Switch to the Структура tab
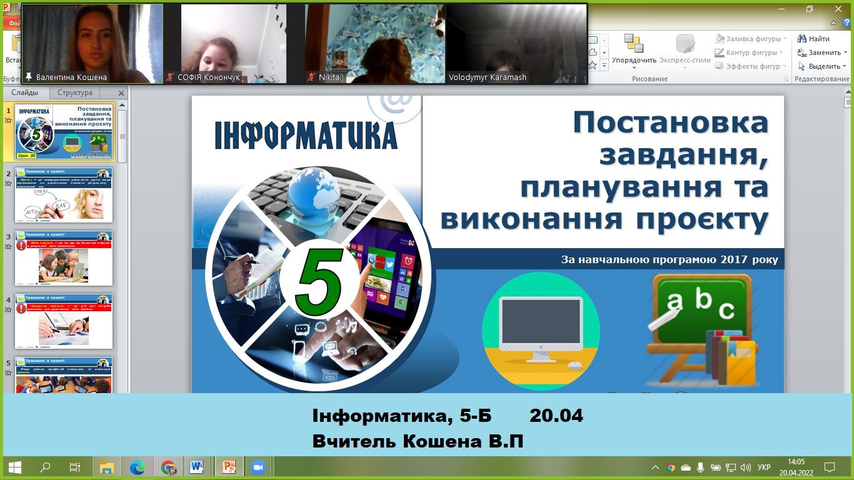This screenshot has width=854, height=480. point(74,92)
